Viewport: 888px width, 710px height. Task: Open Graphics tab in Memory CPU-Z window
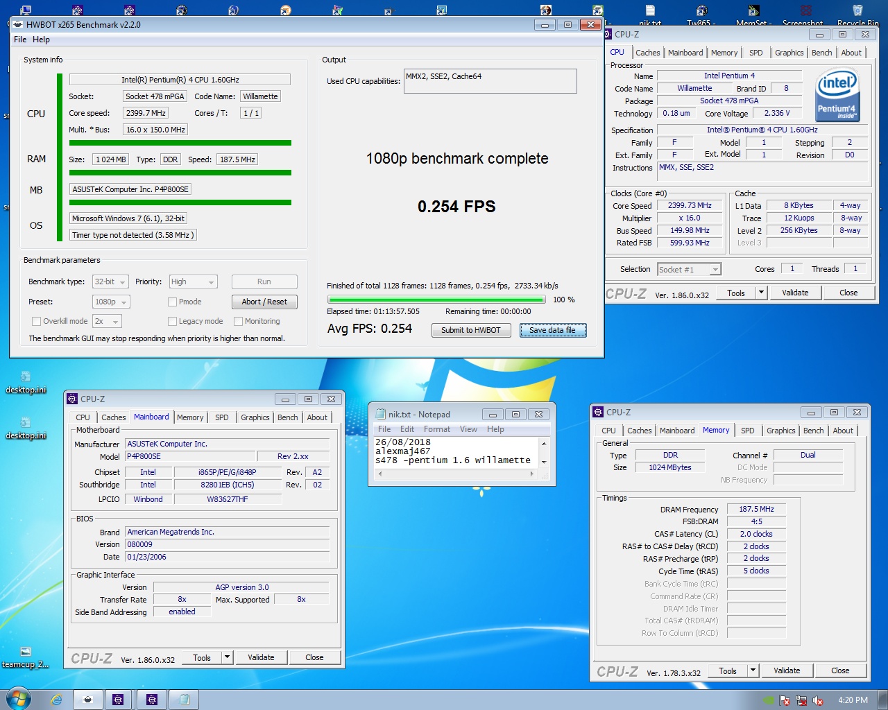(780, 431)
